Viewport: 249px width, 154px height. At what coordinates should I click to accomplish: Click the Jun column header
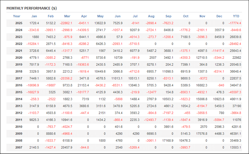click(118, 16)
